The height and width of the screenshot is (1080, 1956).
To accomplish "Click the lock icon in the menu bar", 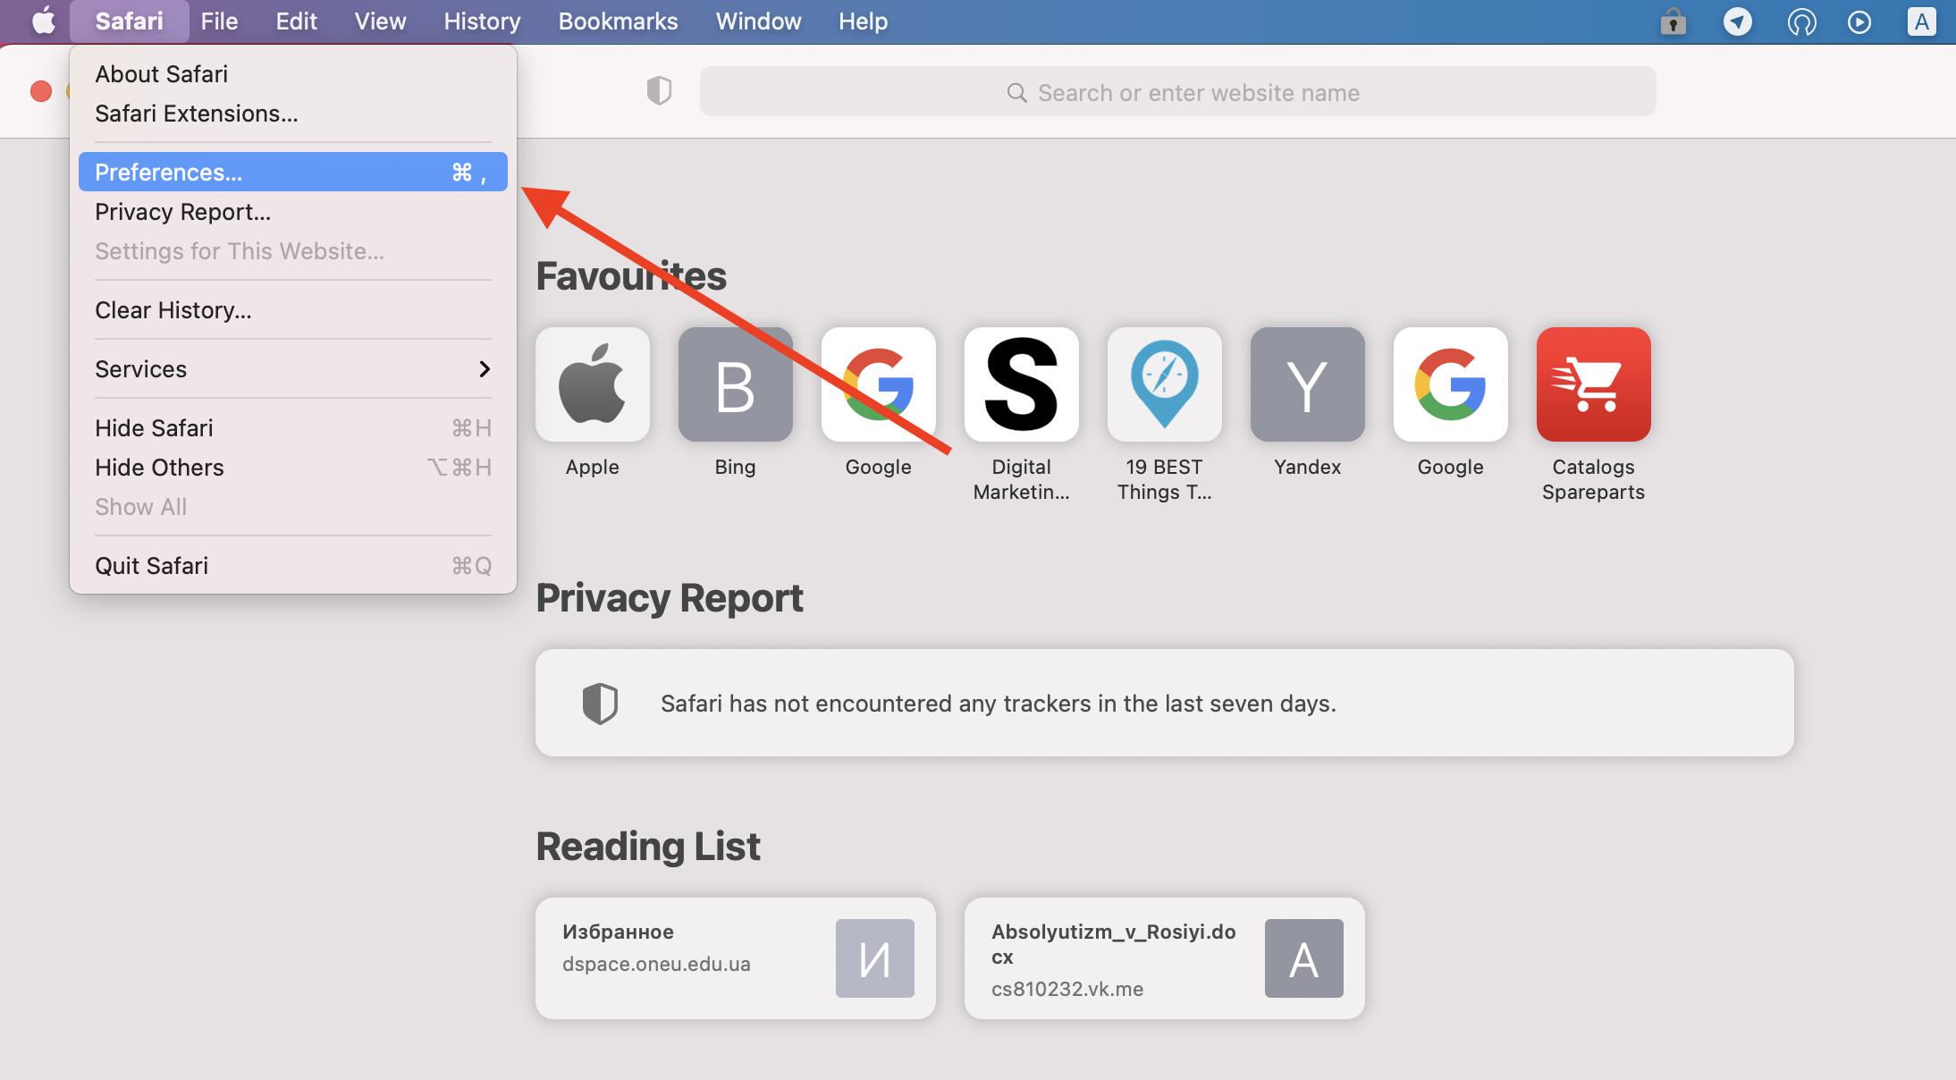I will click(x=1672, y=22).
